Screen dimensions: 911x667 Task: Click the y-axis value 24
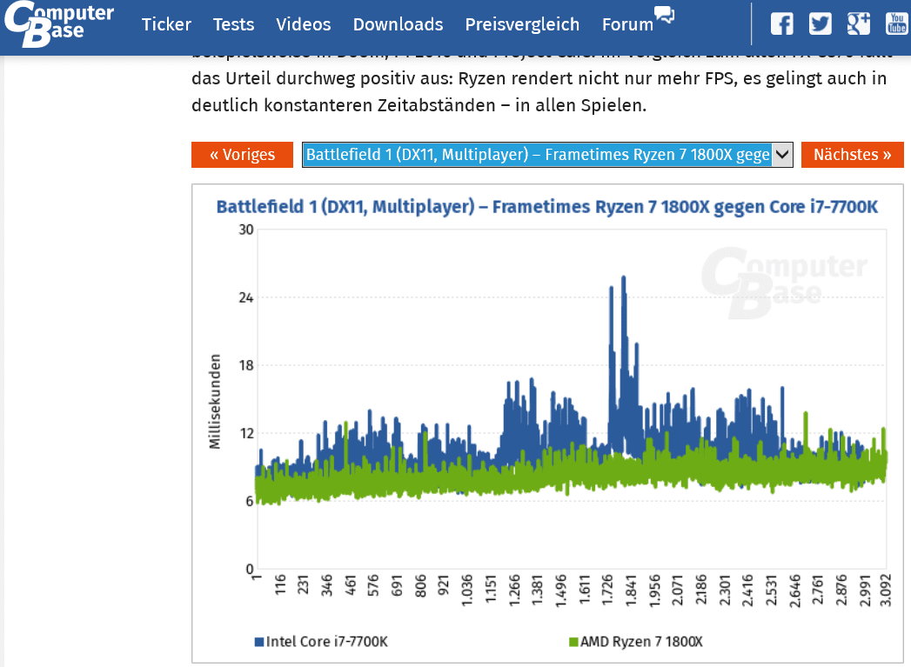pyautogui.click(x=245, y=297)
